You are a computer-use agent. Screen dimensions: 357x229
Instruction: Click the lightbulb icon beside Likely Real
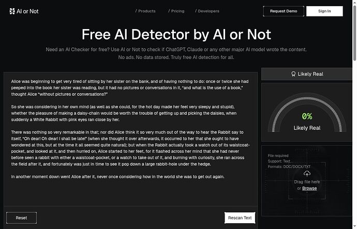(293, 74)
